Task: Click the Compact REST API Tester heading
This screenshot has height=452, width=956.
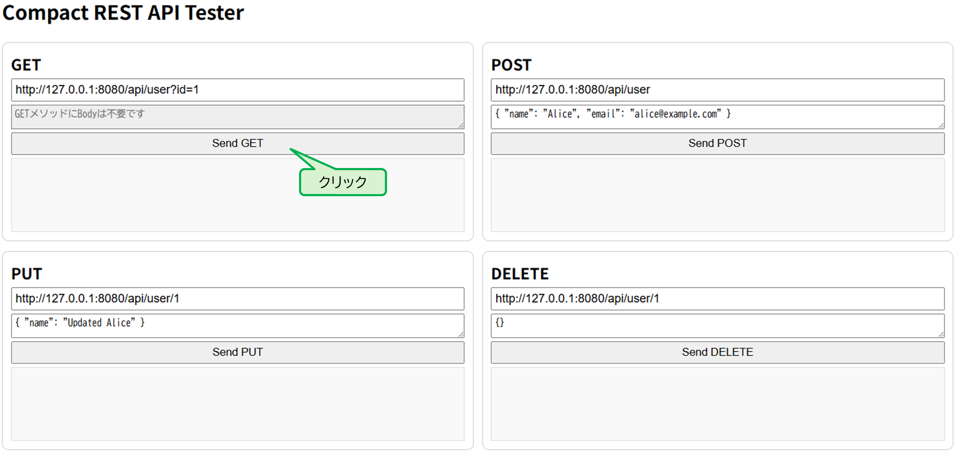Action: 123,13
